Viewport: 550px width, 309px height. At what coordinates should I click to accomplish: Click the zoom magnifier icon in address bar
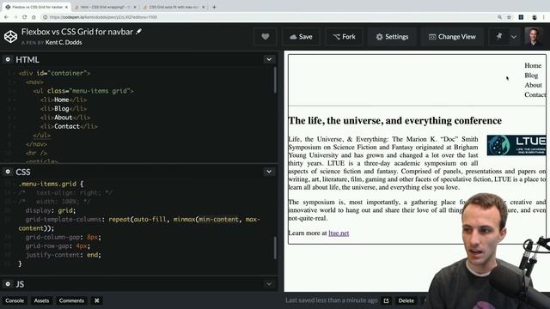[499, 17]
